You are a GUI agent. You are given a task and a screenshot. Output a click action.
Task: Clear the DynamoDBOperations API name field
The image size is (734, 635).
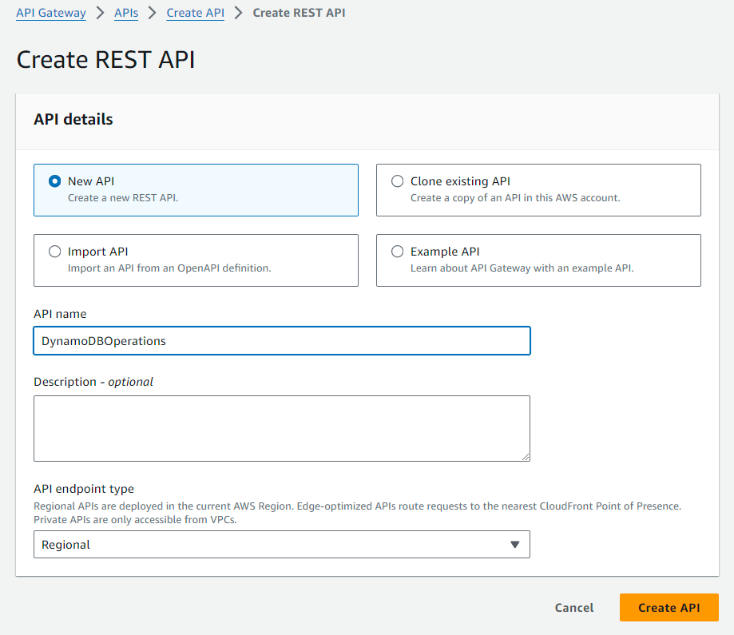coord(281,340)
